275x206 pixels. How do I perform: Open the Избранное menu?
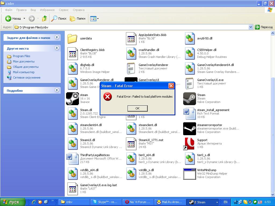pos(47,10)
